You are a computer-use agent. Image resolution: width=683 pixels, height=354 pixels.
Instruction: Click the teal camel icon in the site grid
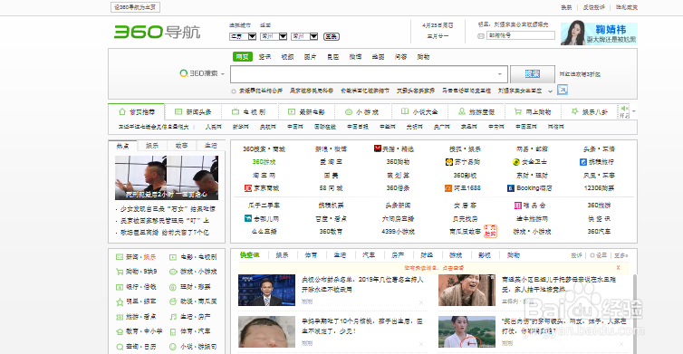pyautogui.click(x=248, y=218)
